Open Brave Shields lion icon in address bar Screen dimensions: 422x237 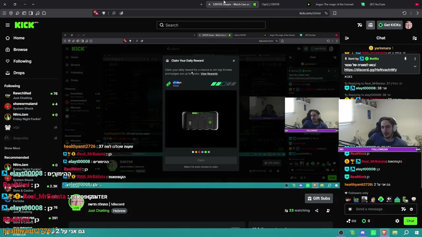point(104,13)
